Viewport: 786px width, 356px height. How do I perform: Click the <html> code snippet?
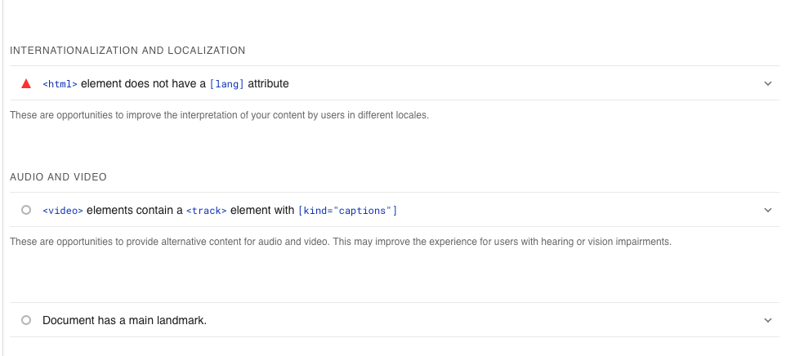pos(60,83)
